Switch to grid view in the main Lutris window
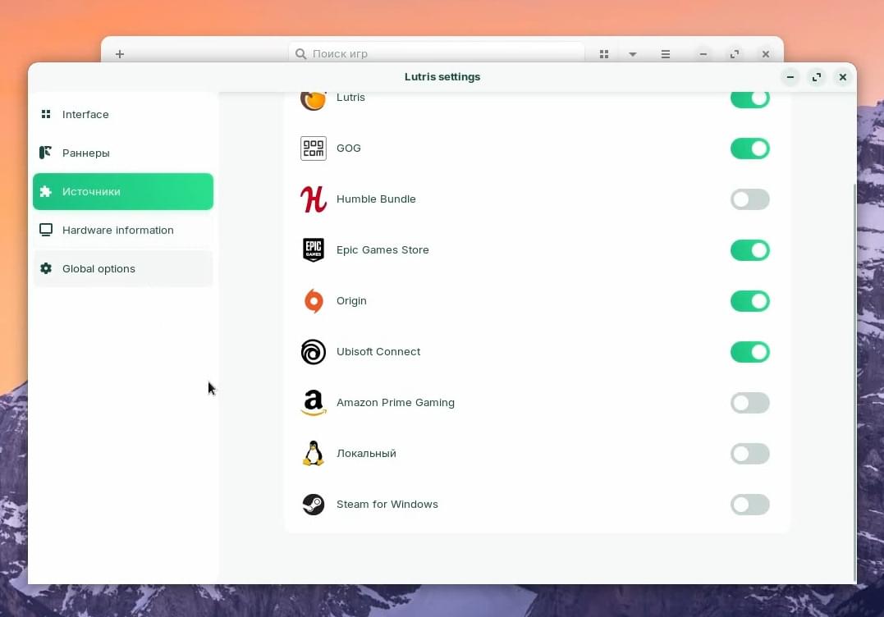 [x=604, y=54]
